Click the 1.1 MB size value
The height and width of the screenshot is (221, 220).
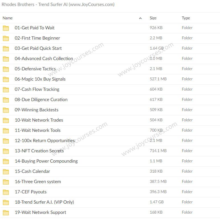[156, 161]
